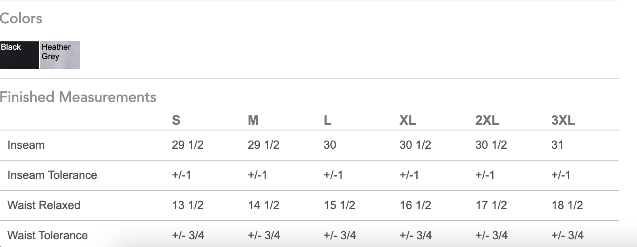Click the XL waist relaxed value 16 1/2
Screen dimensions: 637x247
[x=415, y=205]
